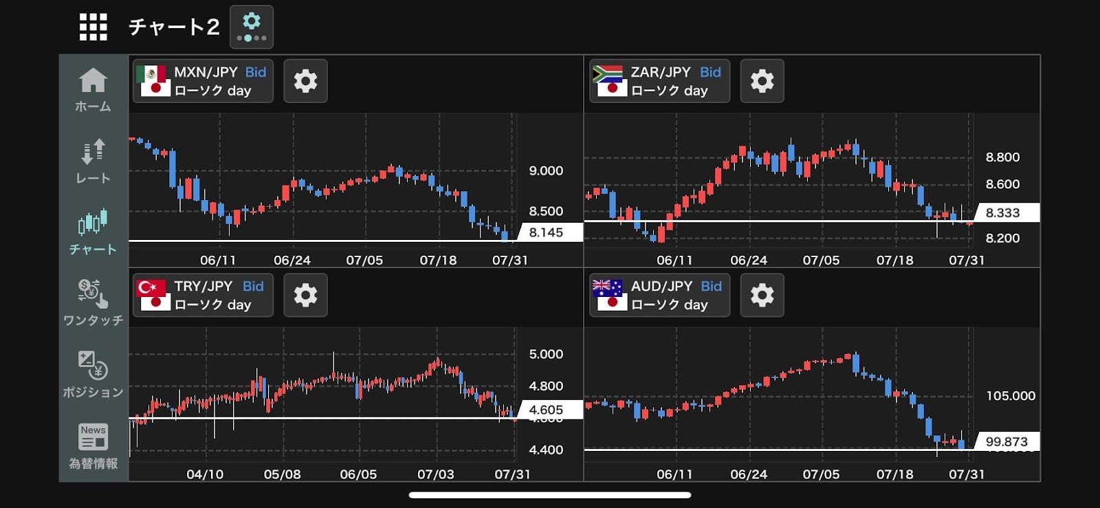
Task: Select the チャート sidebar icon
Action: [x=93, y=232]
